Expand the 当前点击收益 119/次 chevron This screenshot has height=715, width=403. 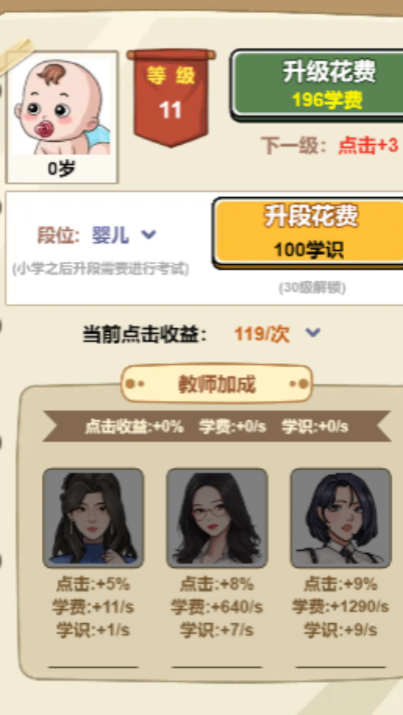(x=313, y=334)
